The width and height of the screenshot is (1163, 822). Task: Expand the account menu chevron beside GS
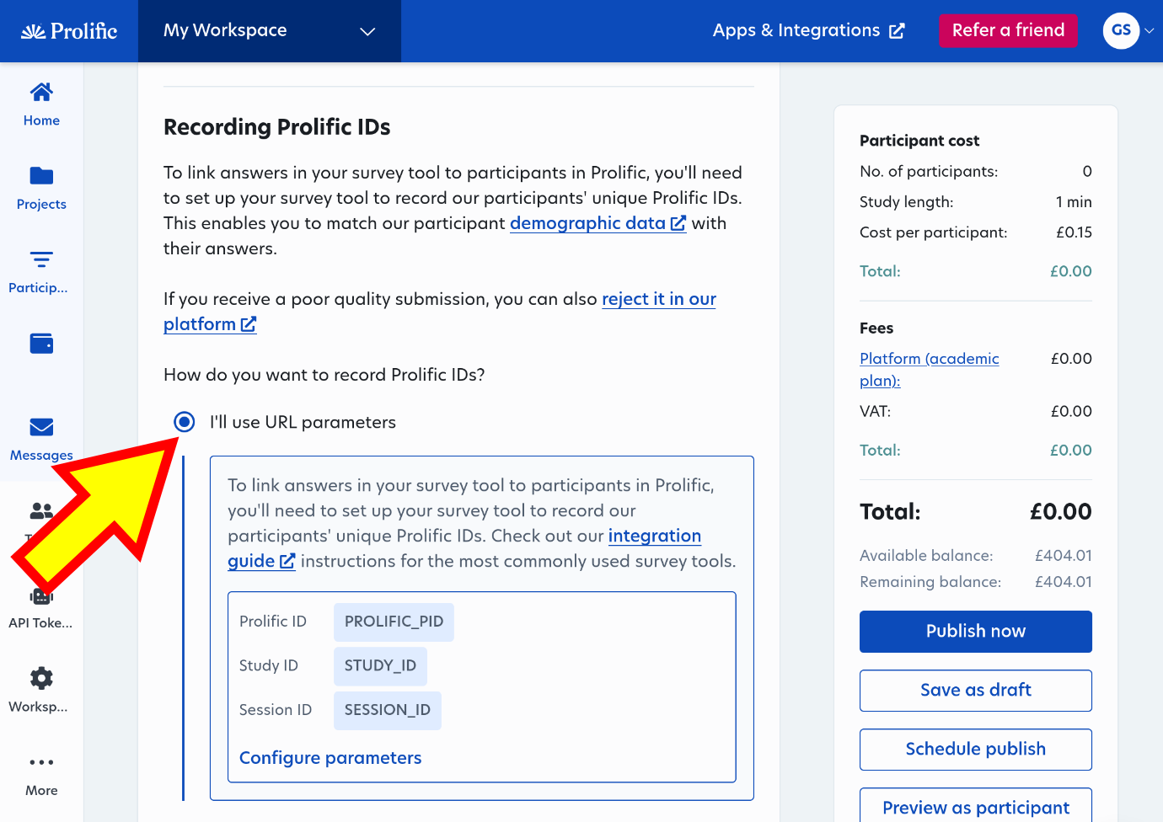(1150, 31)
